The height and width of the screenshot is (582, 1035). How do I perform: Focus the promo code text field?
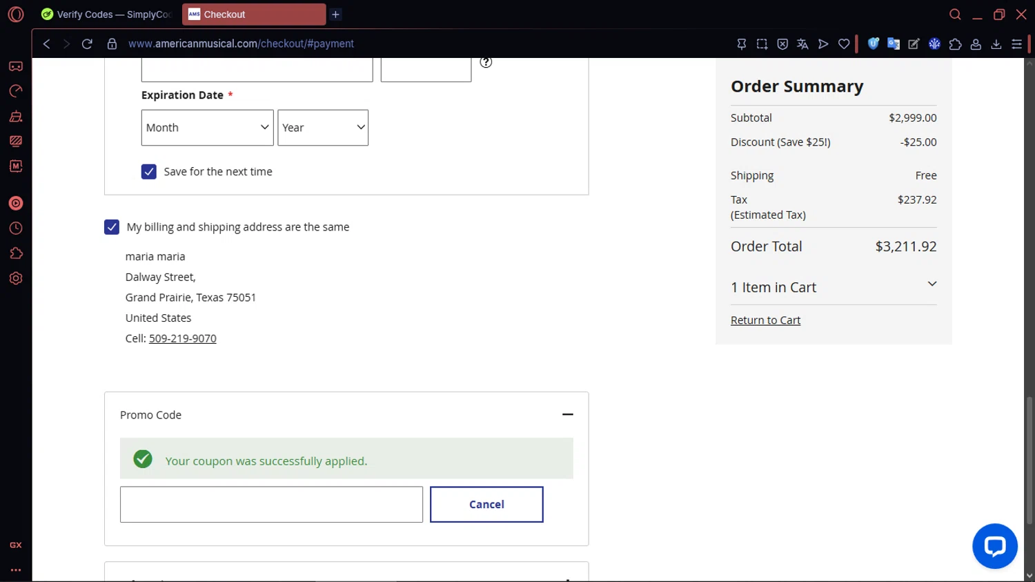point(271,505)
